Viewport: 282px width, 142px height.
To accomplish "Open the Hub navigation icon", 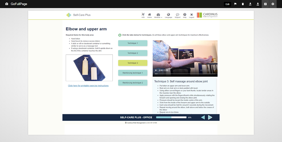I will 143,15.
